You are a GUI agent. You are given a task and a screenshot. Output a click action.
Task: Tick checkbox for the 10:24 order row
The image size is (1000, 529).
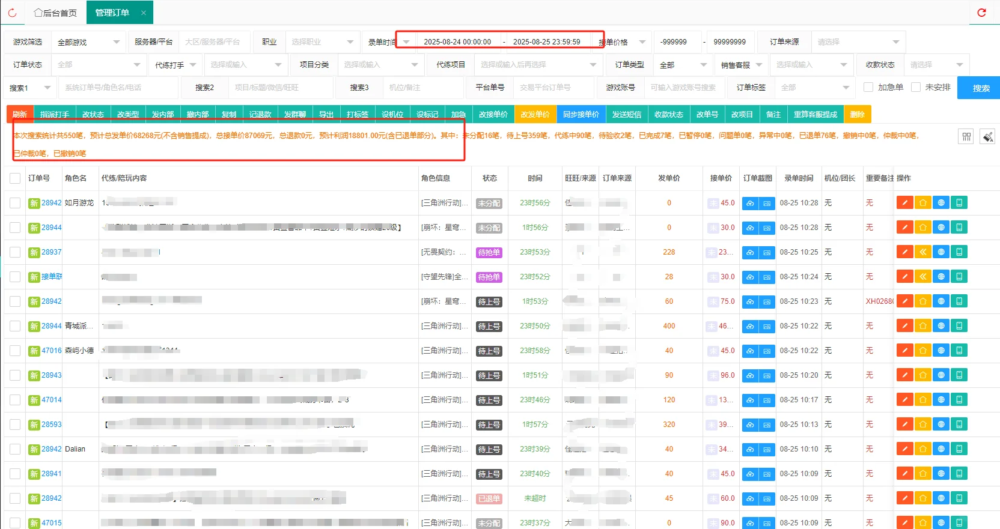[15, 277]
